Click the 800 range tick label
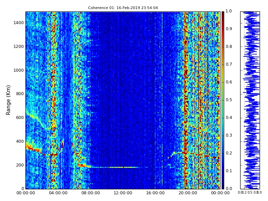Image resolution: width=268 pixels, height=201 pixels. (20, 94)
